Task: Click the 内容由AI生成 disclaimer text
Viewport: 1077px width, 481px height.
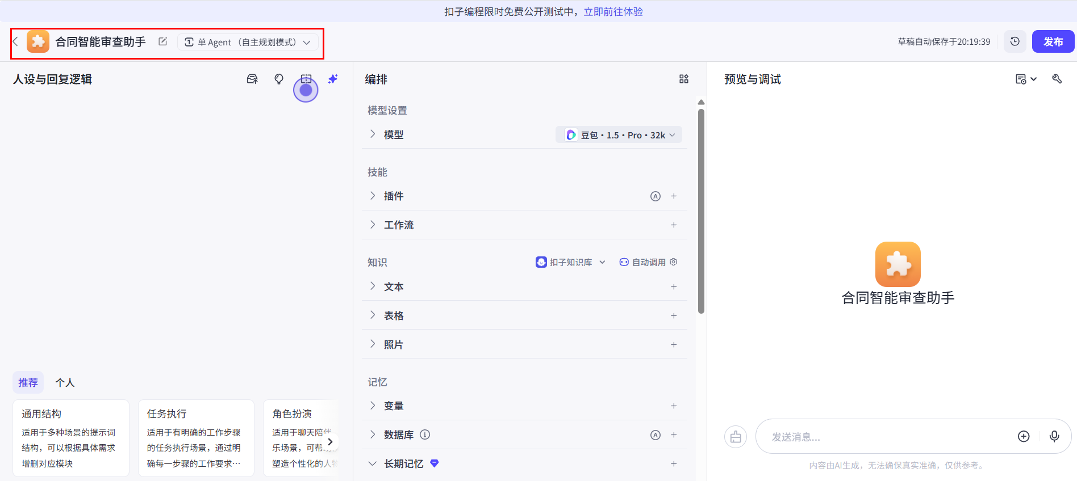Action: coord(897,465)
